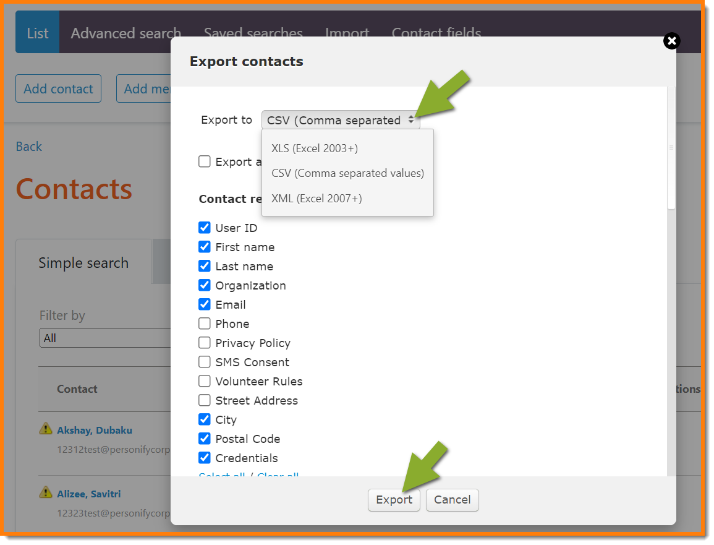Image resolution: width=714 pixels, height=545 pixels.
Task: Uncheck the Last name checkbox
Action: pos(205,265)
